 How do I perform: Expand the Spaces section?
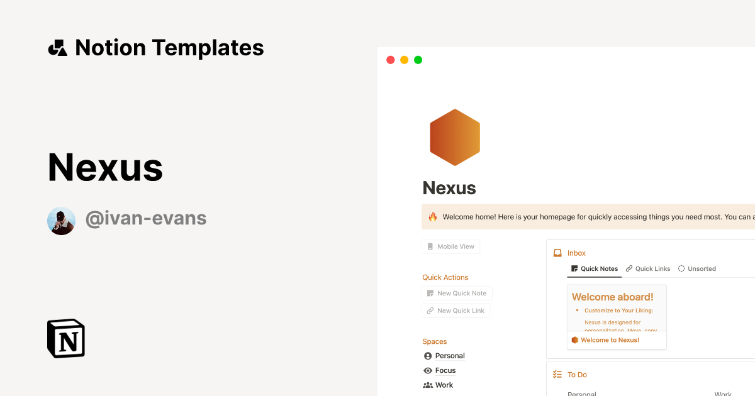(434, 341)
